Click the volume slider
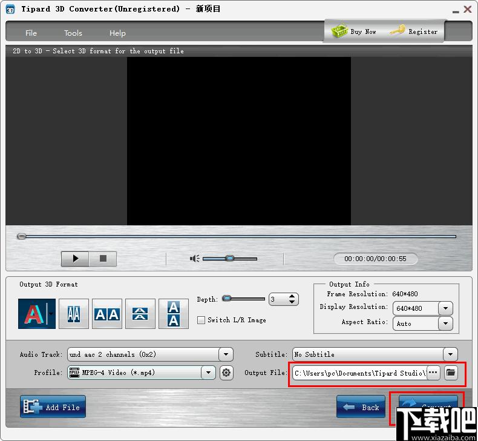 pos(230,259)
